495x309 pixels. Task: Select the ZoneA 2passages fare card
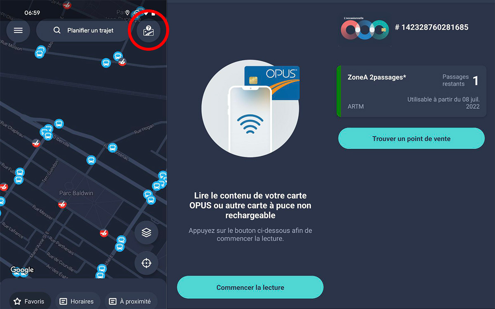(x=412, y=91)
